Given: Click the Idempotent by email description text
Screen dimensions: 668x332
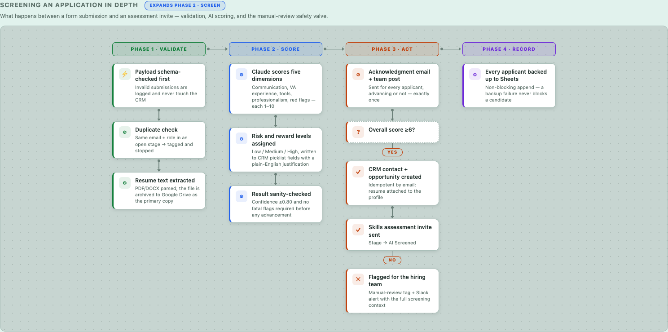Looking at the screenshot, I should (395, 191).
